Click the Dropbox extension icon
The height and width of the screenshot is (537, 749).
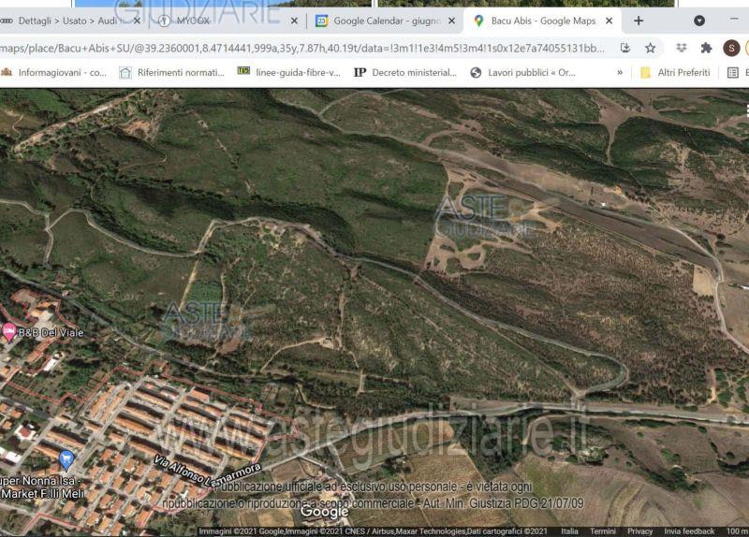(x=680, y=48)
